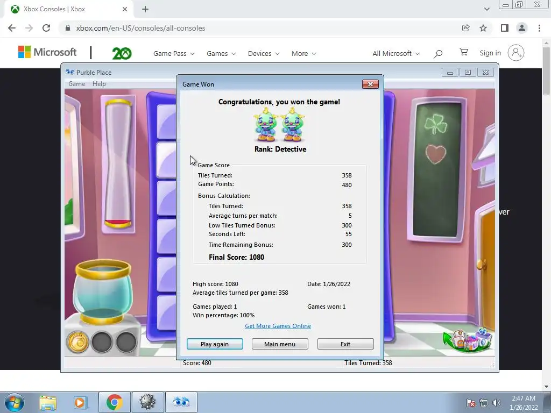
Task: Click Exit button in Game Won dialog
Action: pos(345,344)
